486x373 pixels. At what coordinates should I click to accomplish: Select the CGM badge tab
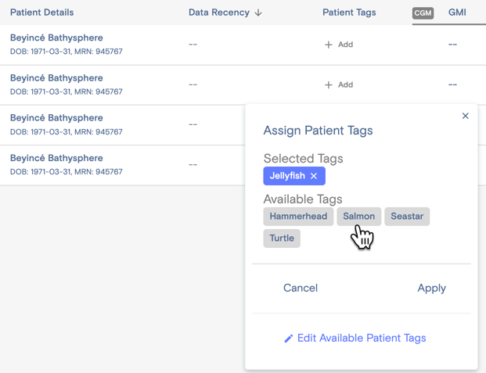(423, 13)
